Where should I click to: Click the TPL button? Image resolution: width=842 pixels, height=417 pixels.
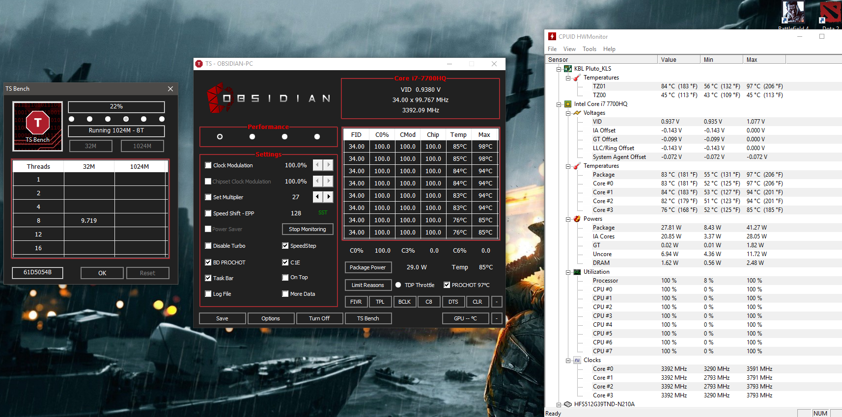pyautogui.click(x=380, y=302)
